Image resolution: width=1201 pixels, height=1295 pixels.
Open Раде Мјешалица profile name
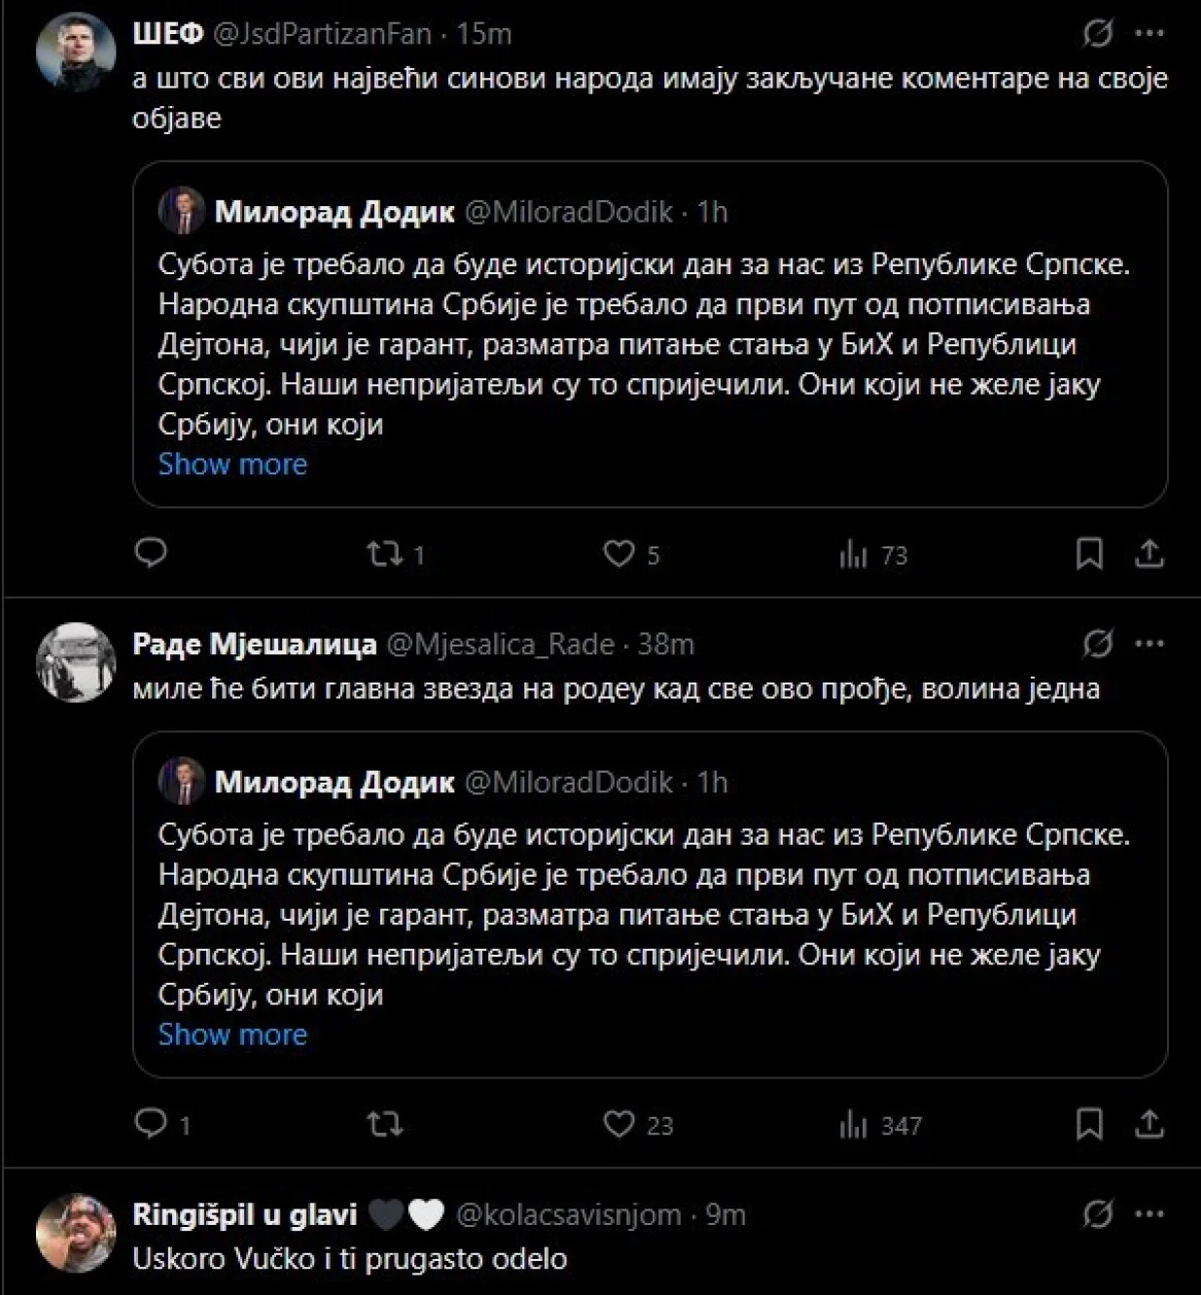coord(254,644)
